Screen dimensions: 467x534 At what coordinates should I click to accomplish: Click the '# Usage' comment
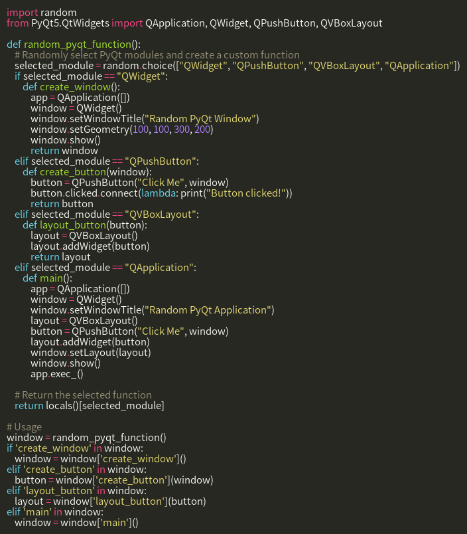pos(24,427)
